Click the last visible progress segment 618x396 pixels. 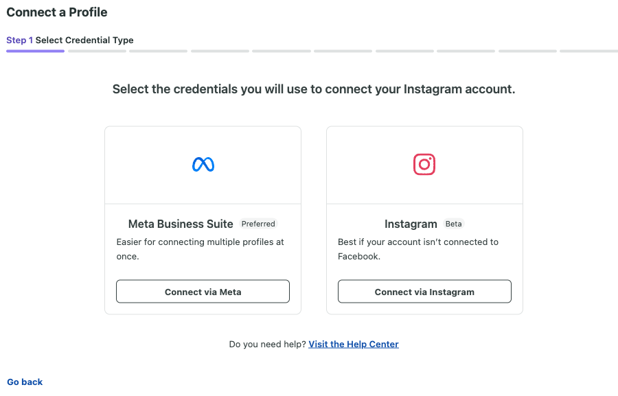point(589,51)
